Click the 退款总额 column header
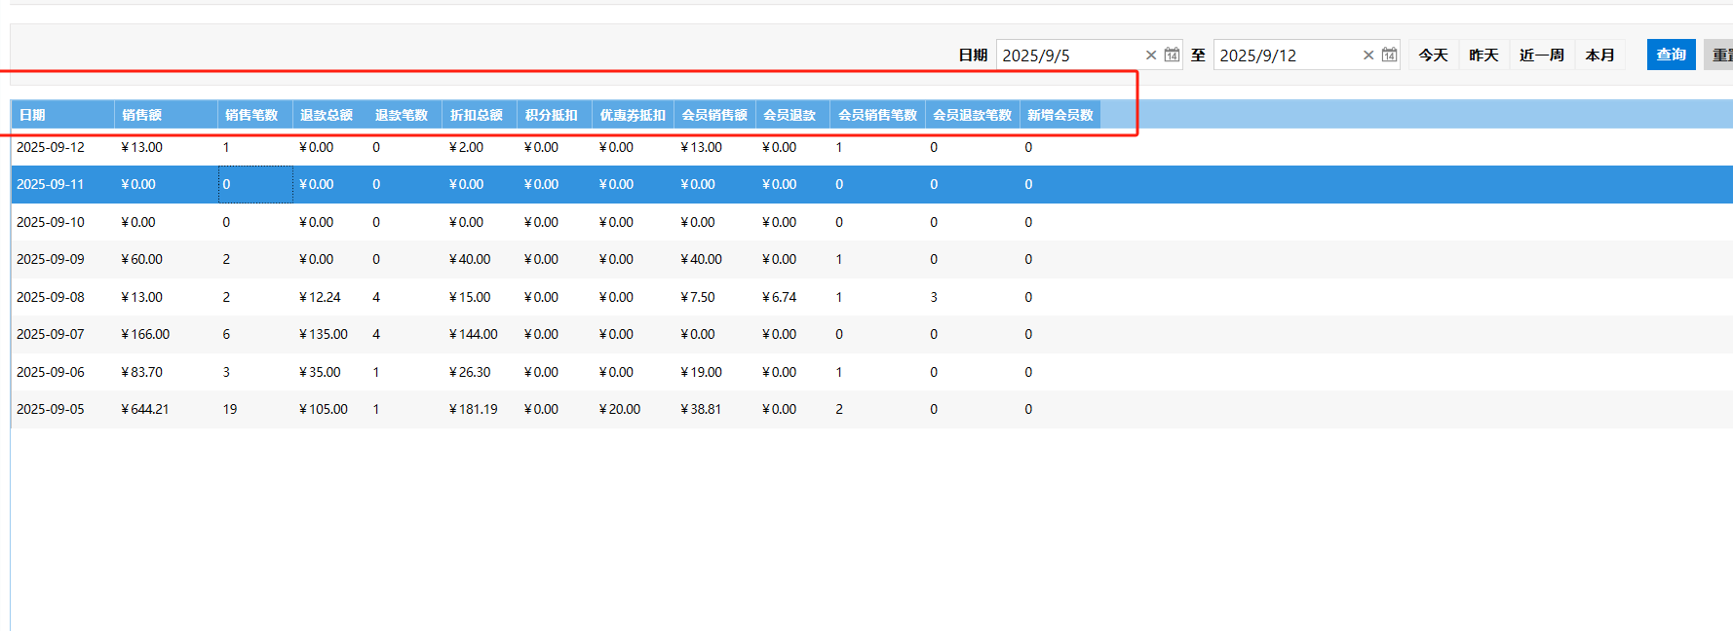Image resolution: width=1733 pixels, height=631 pixels. point(328,115)
